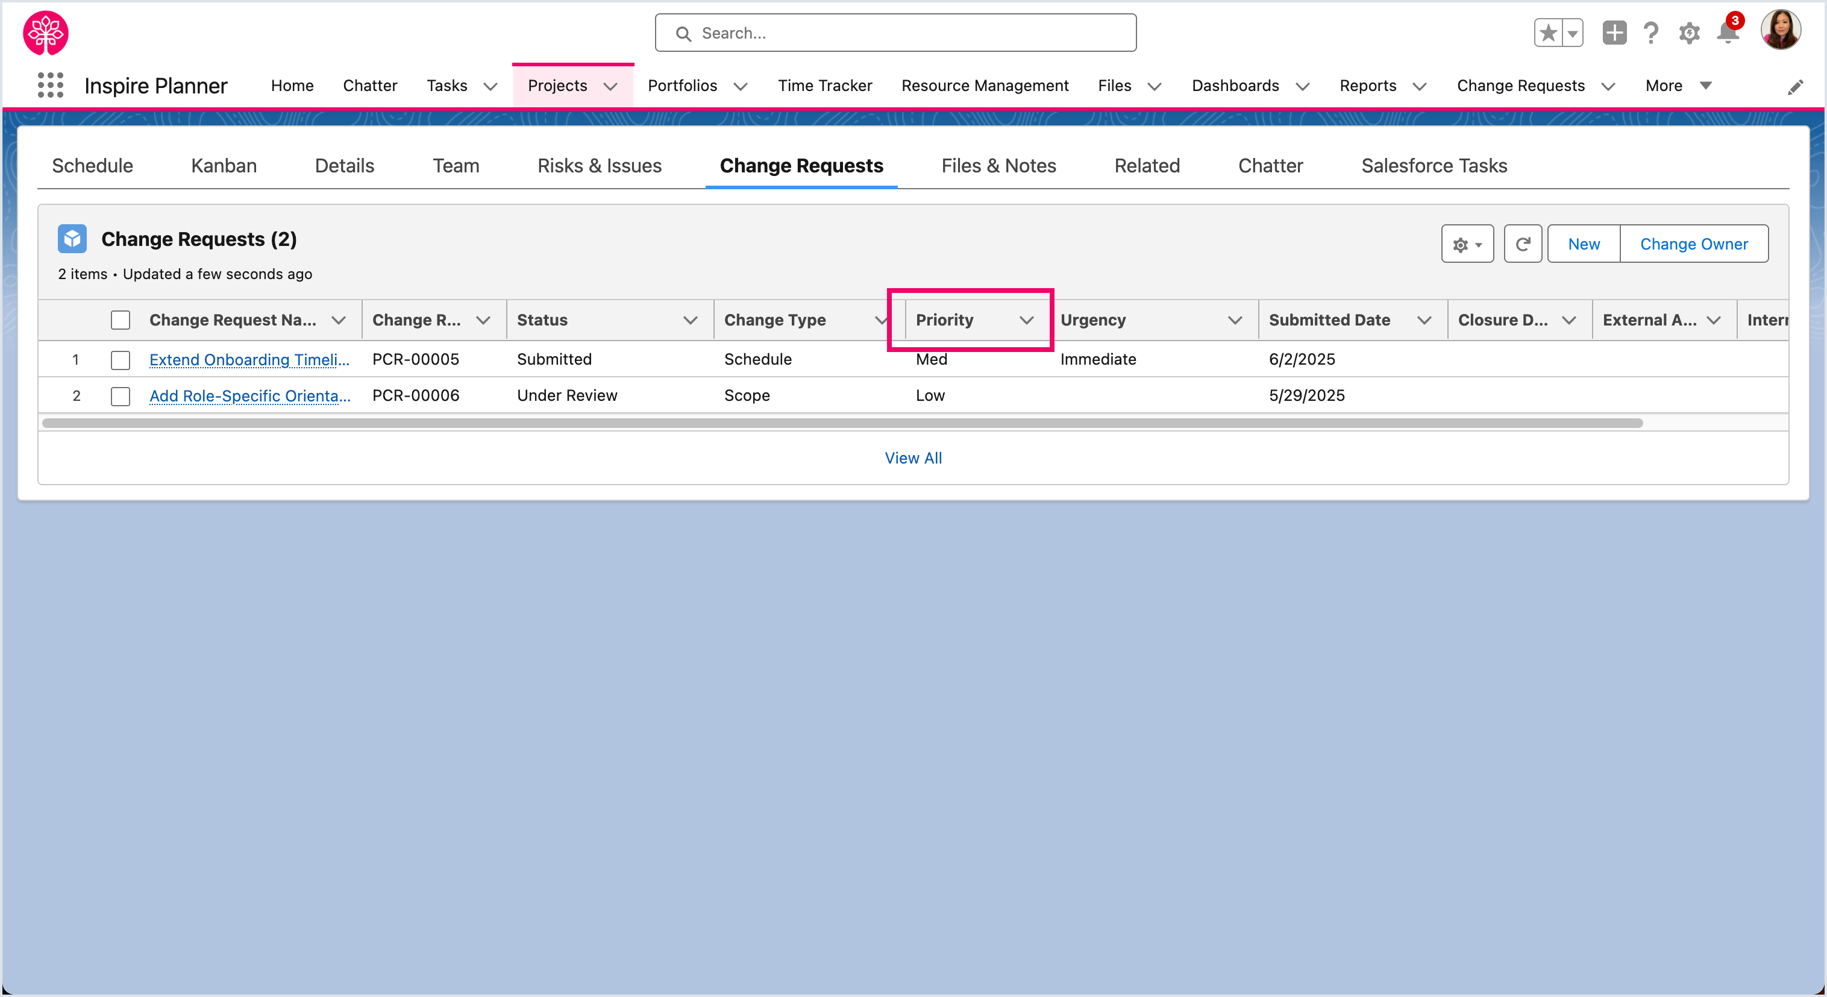Expand the Reports nav dropdown
This screenshot has height=997, width=1827.
click(x=1419, y=86)
